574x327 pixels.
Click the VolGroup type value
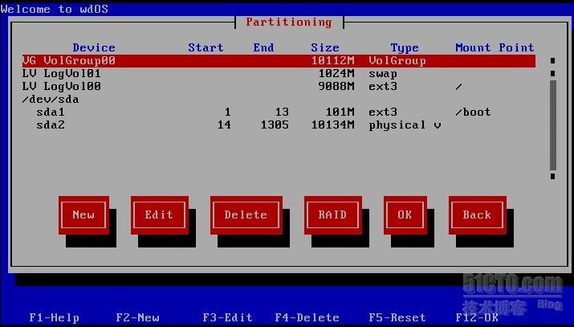[x=397, y=61]
